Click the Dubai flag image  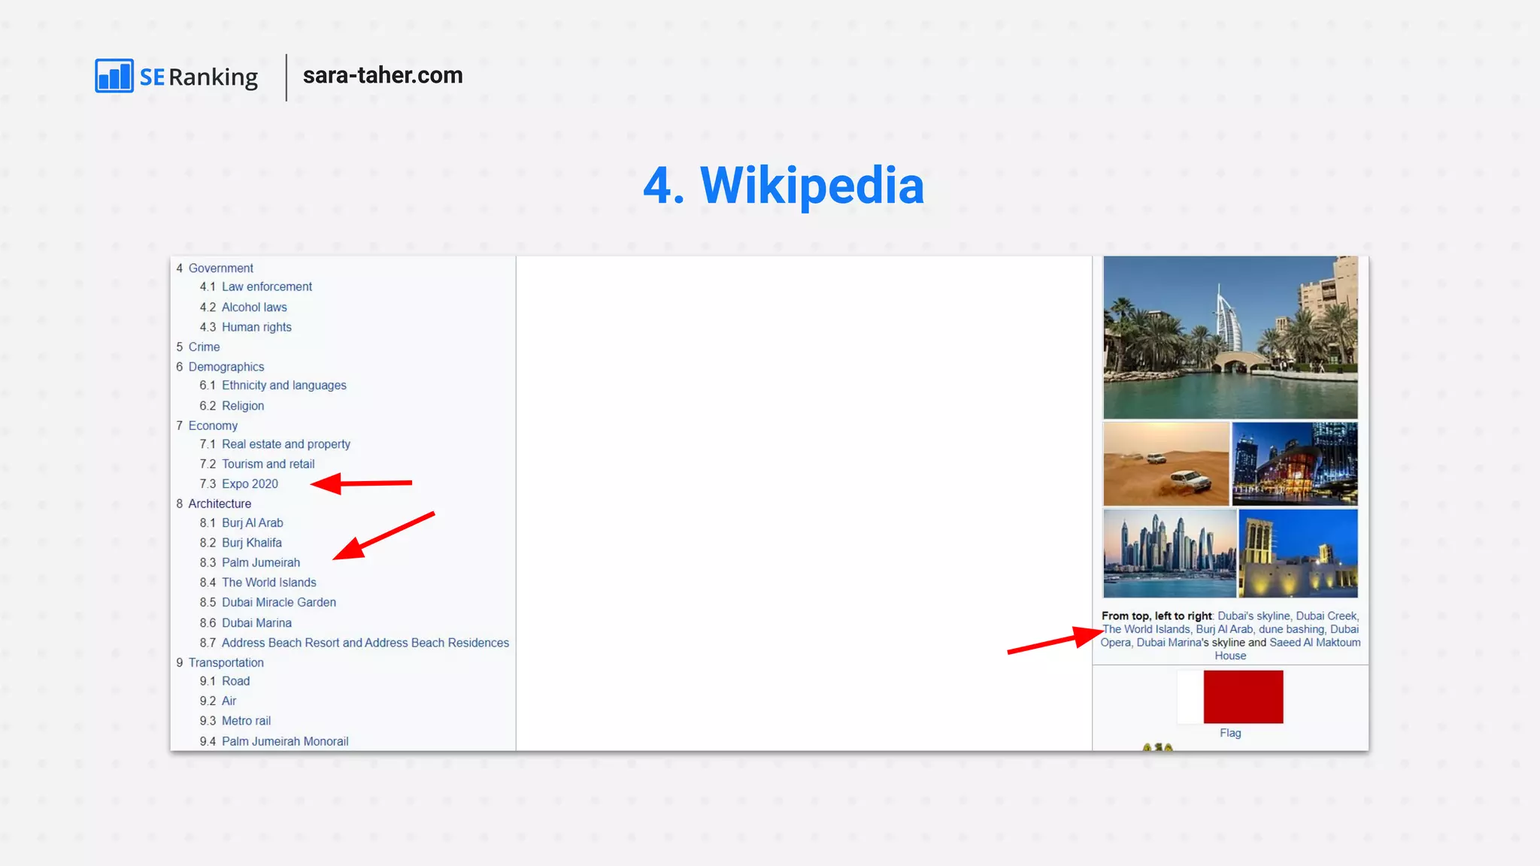click(x=1230, y=697)
